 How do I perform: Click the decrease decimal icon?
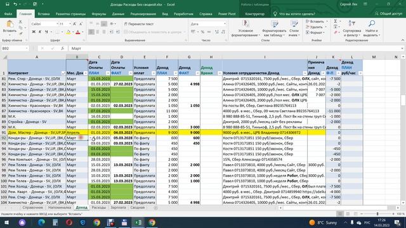tap(223, 32)
